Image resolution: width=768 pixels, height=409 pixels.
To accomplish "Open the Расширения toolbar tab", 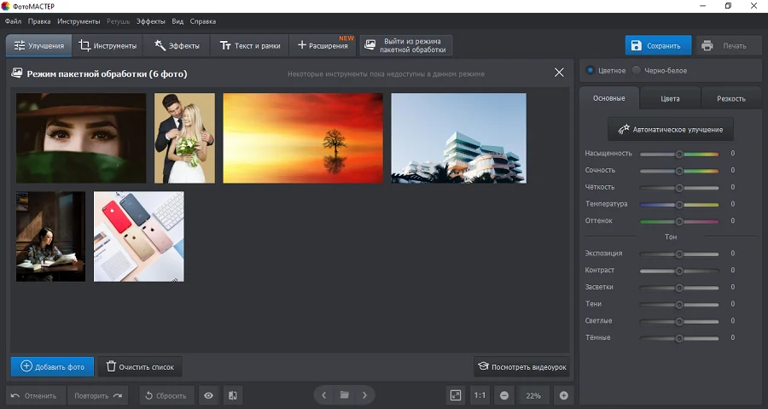I will click(x=323, y=45).
